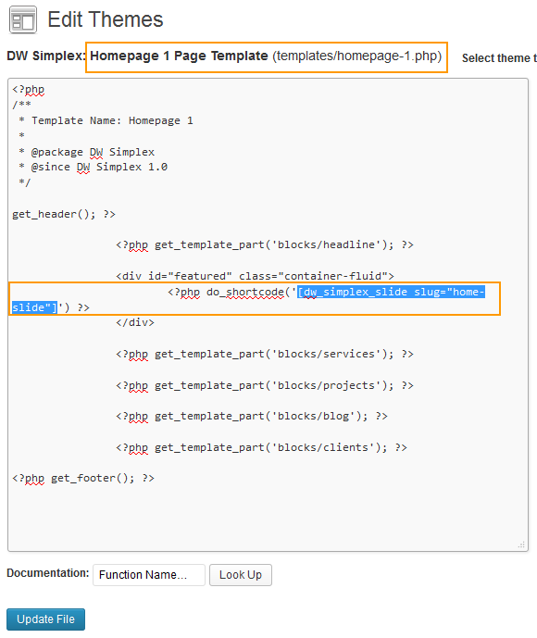
Task: Click the blocks/blog template part line
Action: click(x=252, y=417)
